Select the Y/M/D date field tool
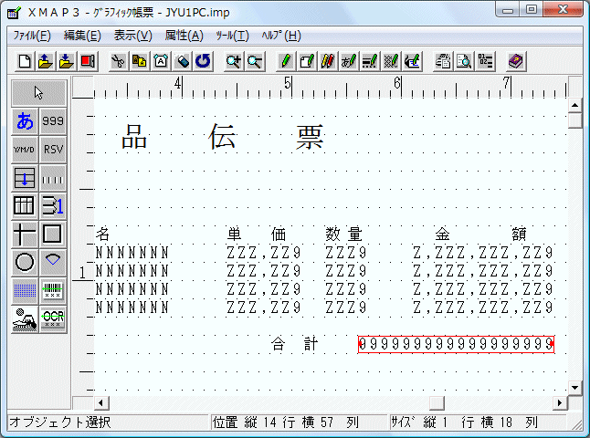The width and height of the screenshot is (590, 438). [x=25, y=150]
